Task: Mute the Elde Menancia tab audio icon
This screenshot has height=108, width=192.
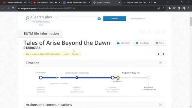Action: pos(56,3)
